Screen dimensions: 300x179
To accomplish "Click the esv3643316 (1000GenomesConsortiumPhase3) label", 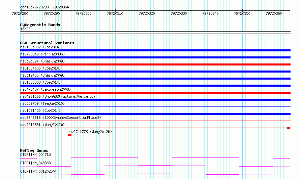I will click(61, 118).
